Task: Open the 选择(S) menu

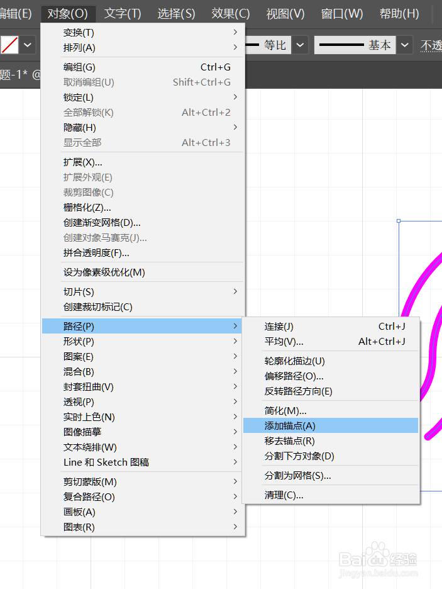Action: point(176,14)
